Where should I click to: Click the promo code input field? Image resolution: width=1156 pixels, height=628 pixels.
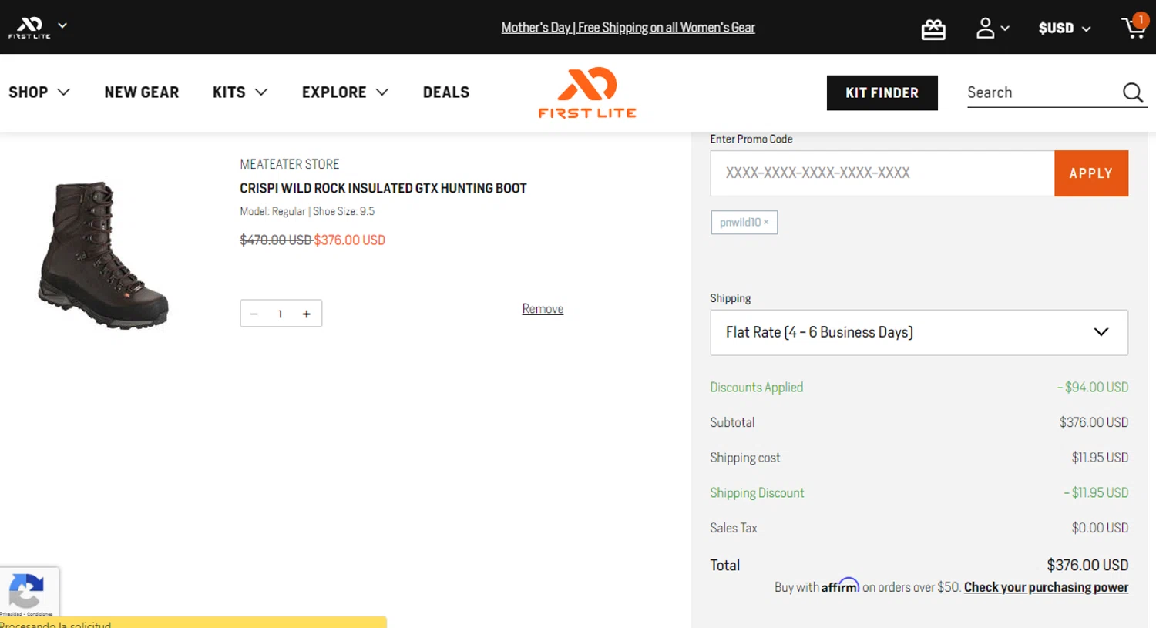(x=882, y=173)
